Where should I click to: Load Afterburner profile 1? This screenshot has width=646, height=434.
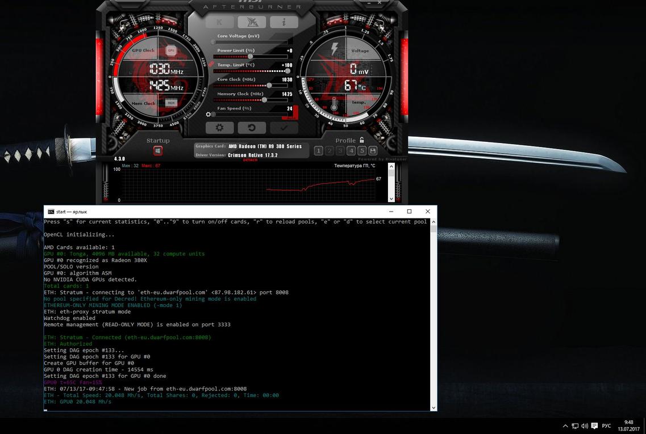[319, 151]
